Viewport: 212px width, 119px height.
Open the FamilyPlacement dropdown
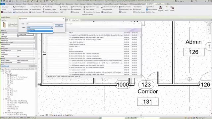click(x=108, y=10)
